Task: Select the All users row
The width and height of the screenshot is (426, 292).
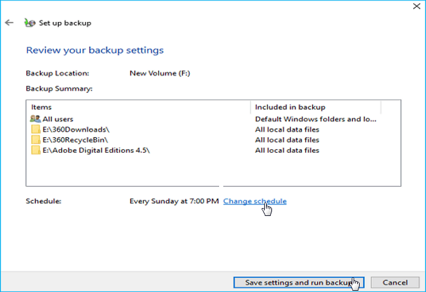Action: tap(58, 119)
